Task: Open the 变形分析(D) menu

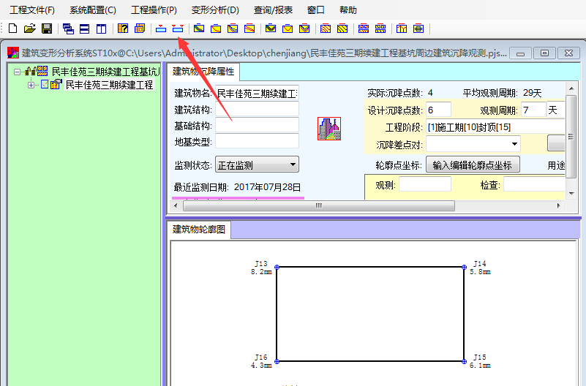Action: point(215,10)
